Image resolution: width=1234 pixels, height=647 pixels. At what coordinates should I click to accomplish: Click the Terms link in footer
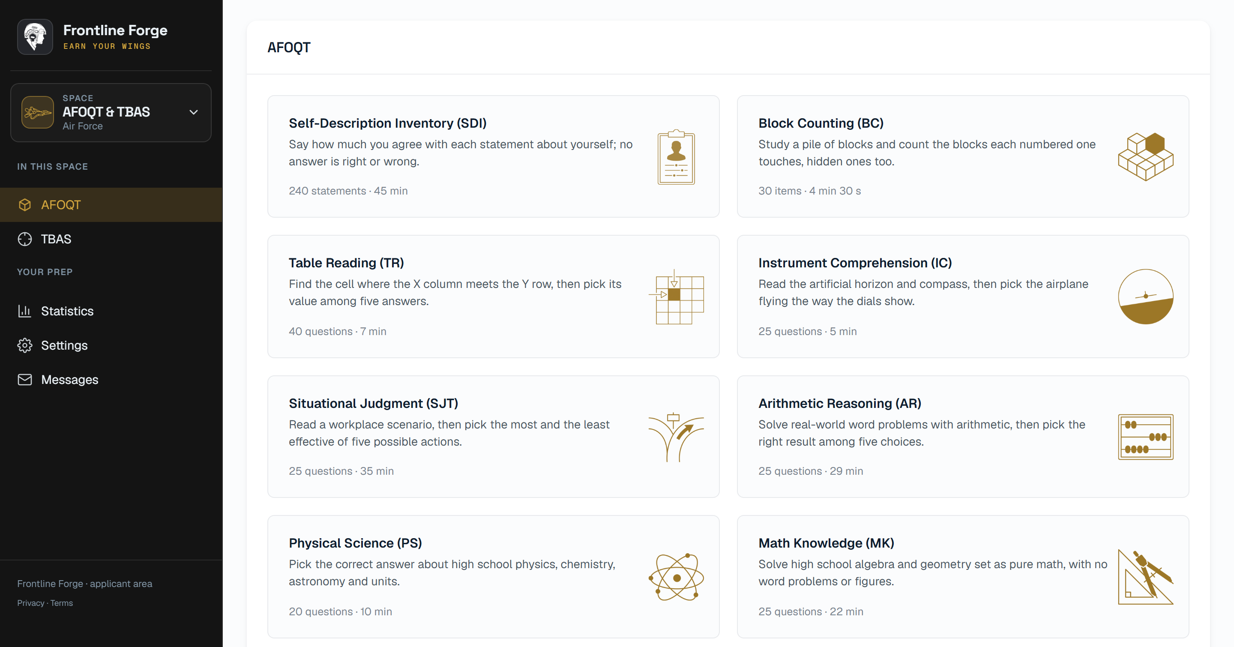coord(62,603)
